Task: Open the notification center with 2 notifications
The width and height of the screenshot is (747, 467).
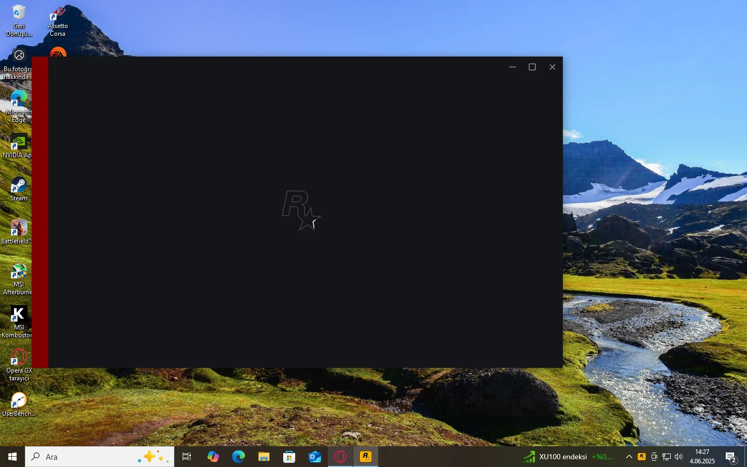Action: point(731,457)
